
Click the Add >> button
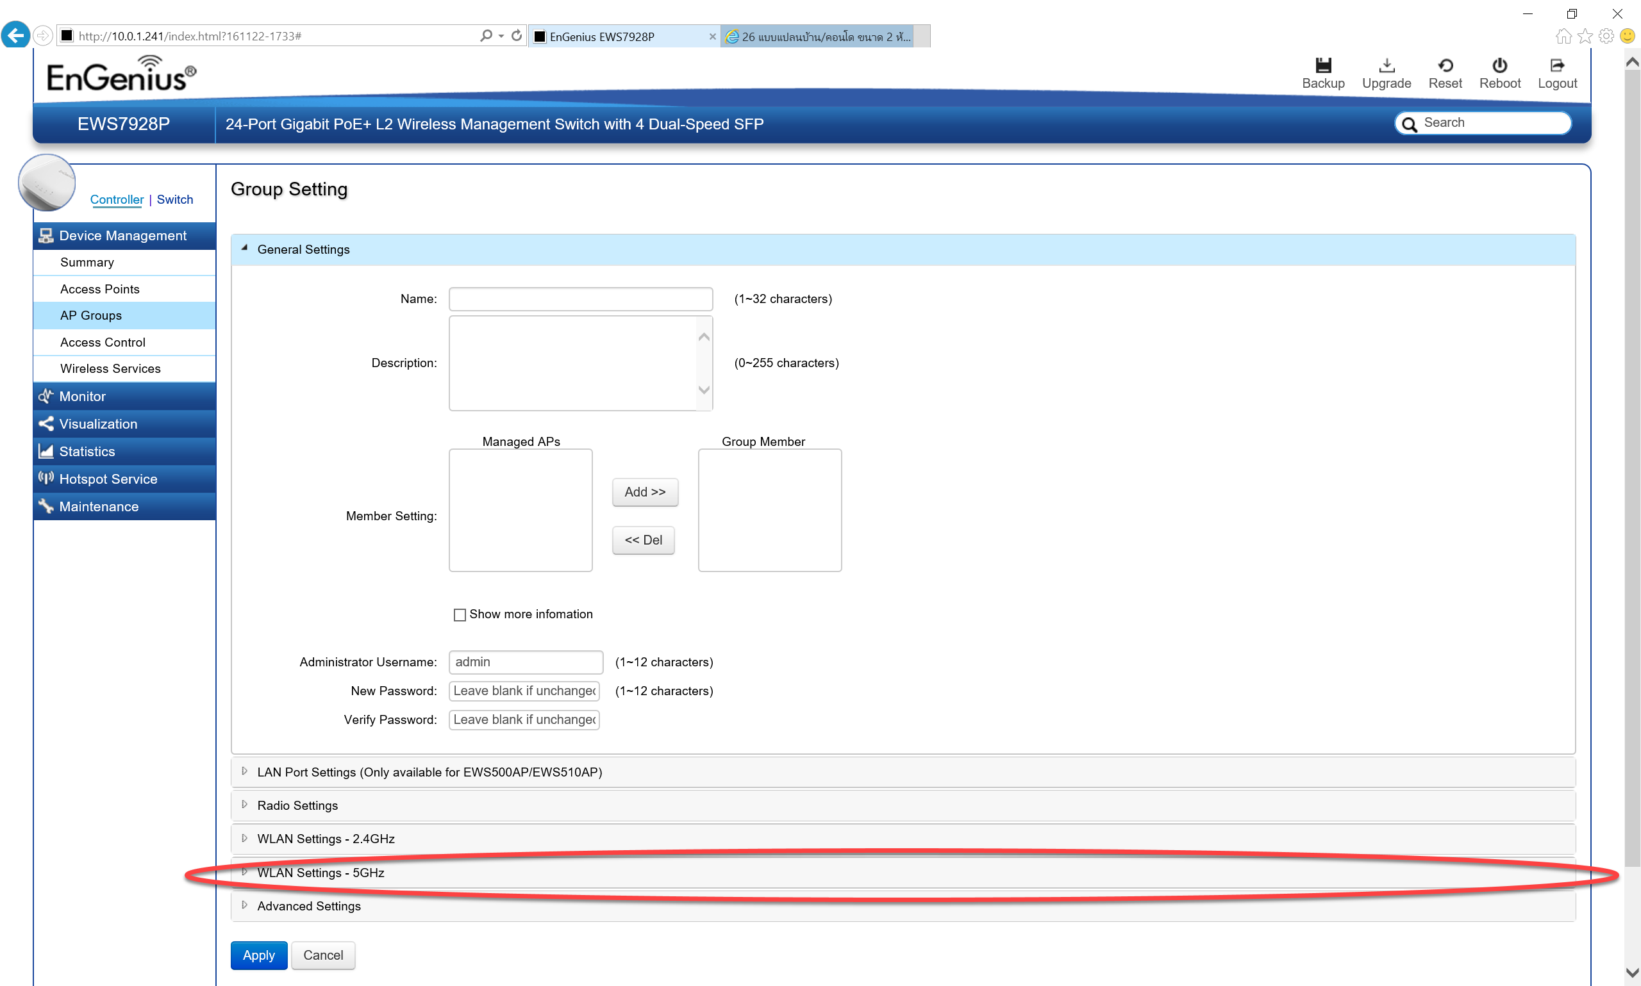645,491
